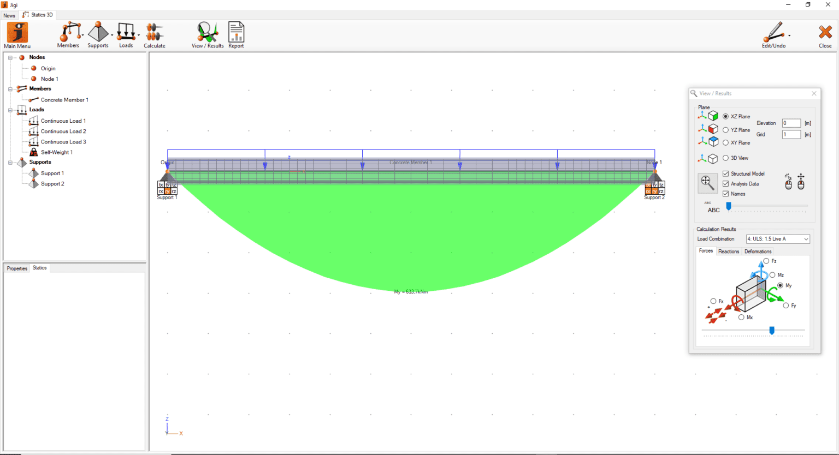Collapse the Nodes tree branch

pos(10,57)
